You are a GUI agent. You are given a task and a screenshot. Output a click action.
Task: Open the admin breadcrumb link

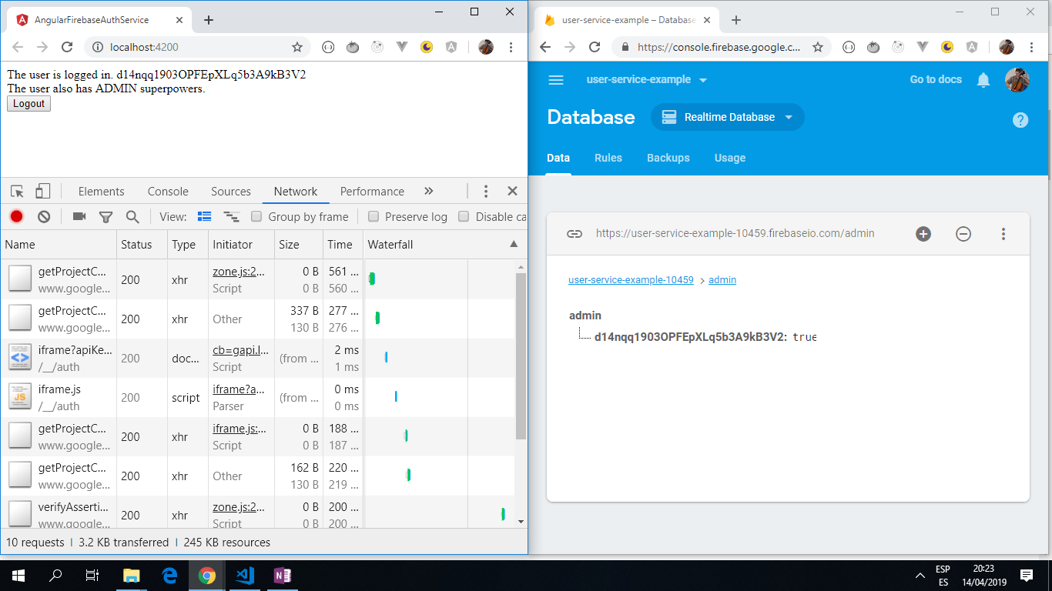point(722,280)
